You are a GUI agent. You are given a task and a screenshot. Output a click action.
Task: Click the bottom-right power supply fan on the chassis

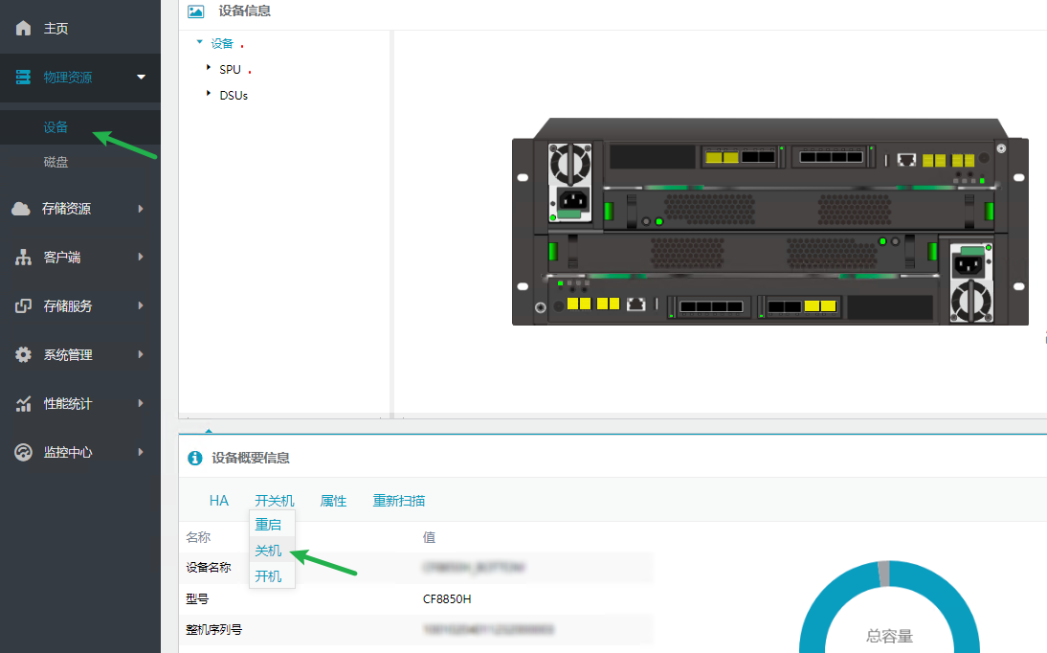tap(971, 300)
